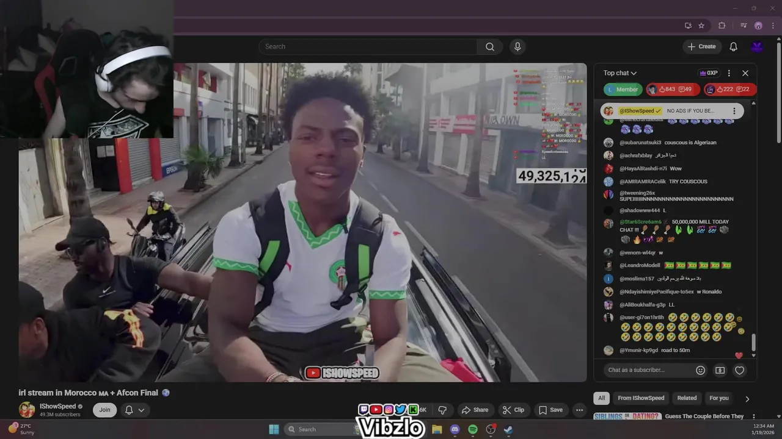Send a heart reaction in chat

740,370
